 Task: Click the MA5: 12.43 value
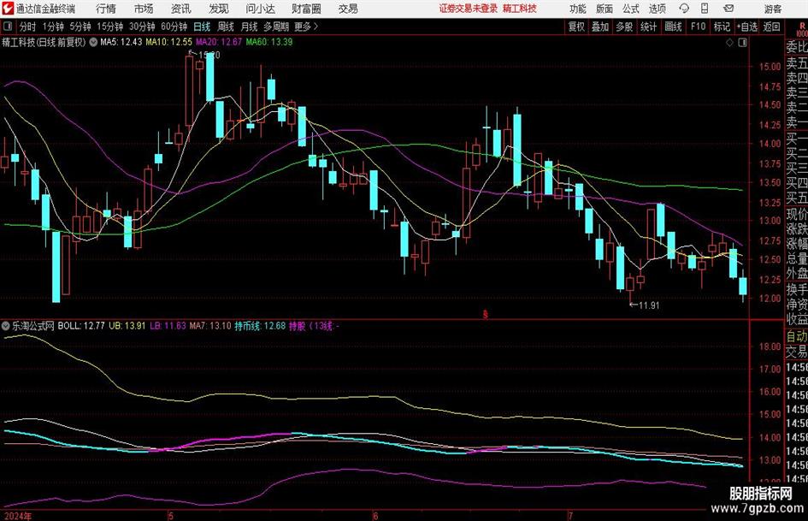click(121, 42)
